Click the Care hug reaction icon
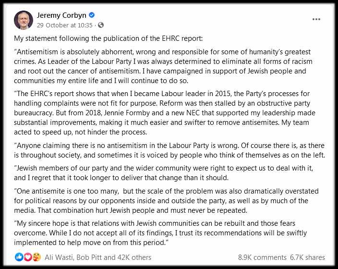 (x=36, y=257)
